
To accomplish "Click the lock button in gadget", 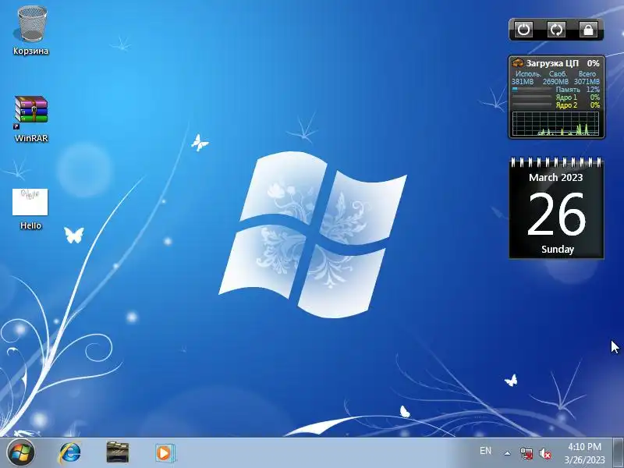I will [x=588, y=30].
